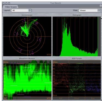
Task: Click the Waveform Monitor title label
Action: pos(27,58)
